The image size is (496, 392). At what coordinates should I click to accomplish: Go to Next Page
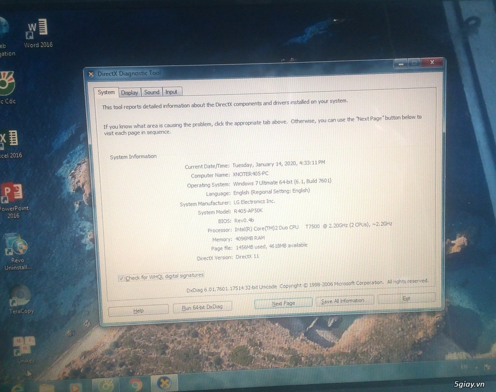pos(283,303)
